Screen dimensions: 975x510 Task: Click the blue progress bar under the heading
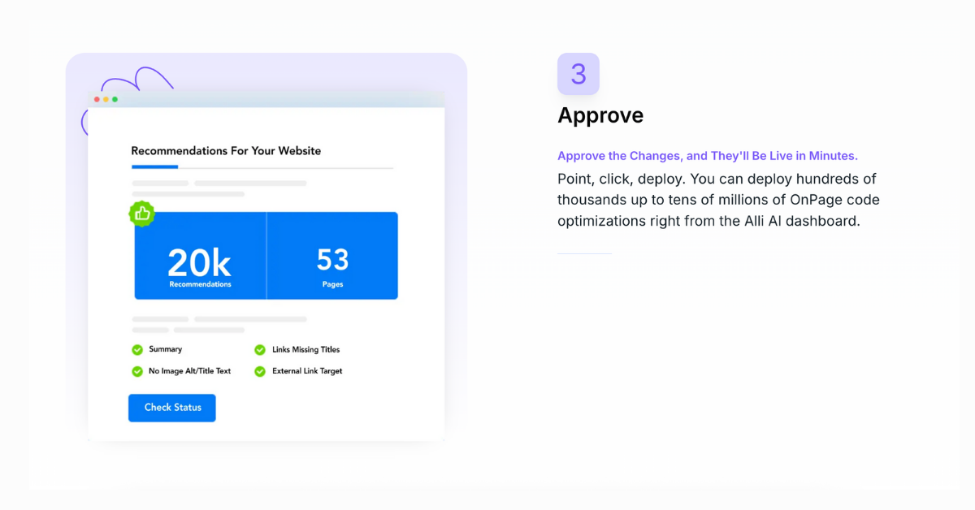click(x=154, y=167)
